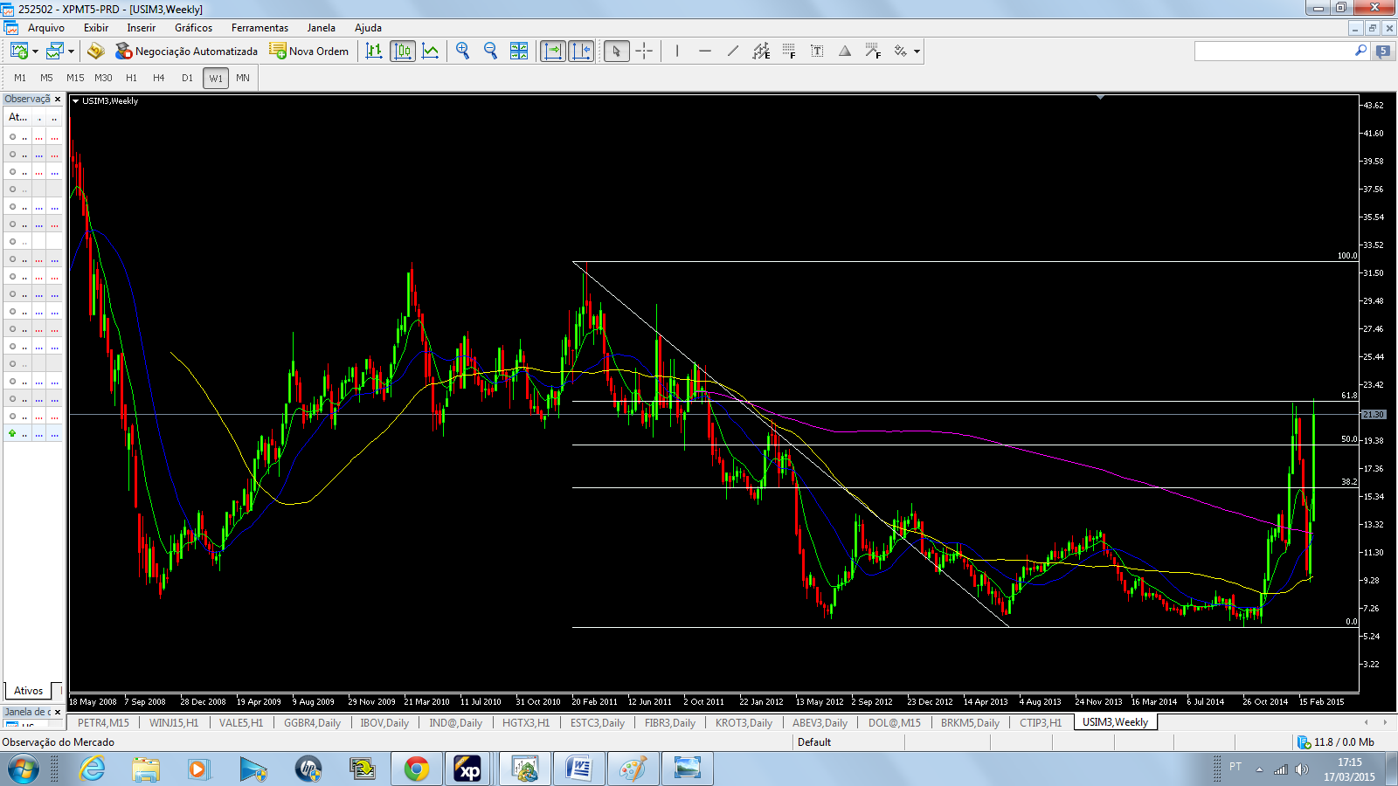
Task: Open the community chat icon beside search
Action: coord(1383,51)
